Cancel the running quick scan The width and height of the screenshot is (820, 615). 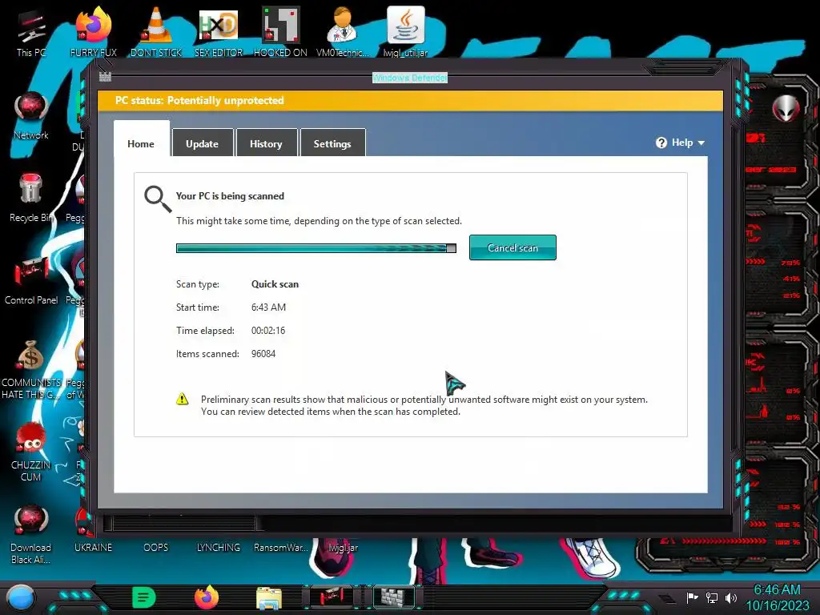512,247
